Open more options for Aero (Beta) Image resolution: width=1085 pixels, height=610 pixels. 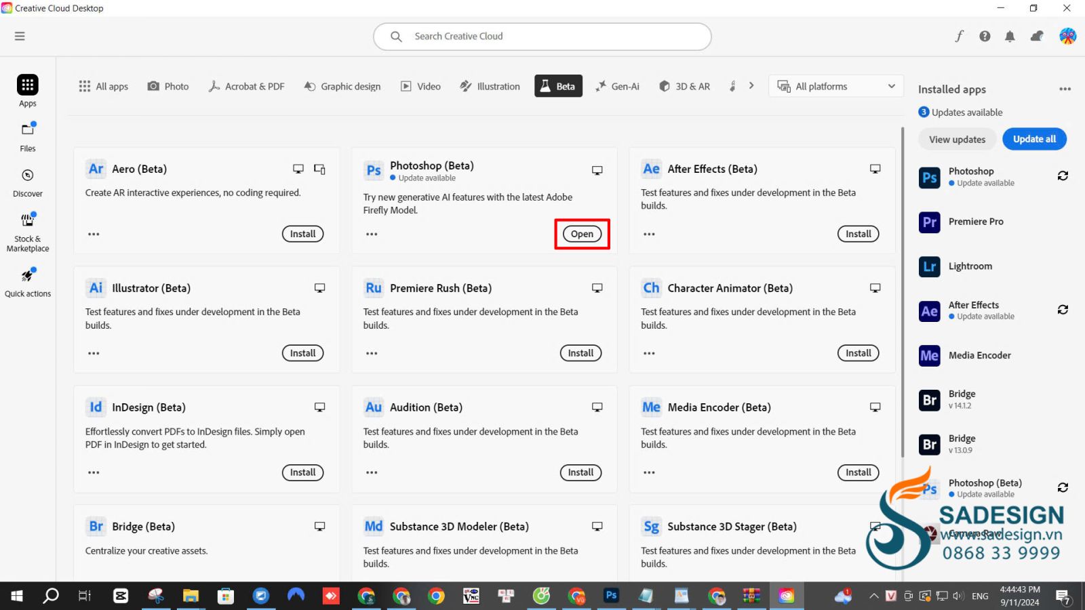[x=94, y=235]
